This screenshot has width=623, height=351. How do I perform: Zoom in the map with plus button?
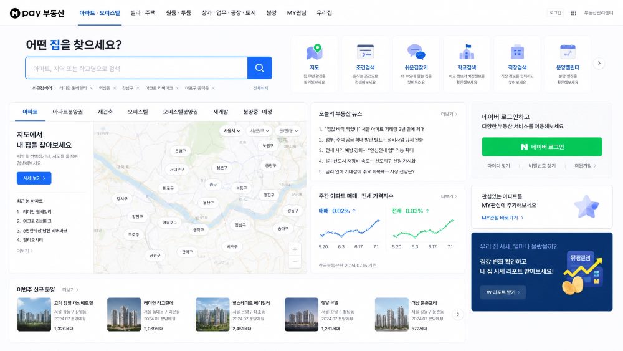point(295,249)
